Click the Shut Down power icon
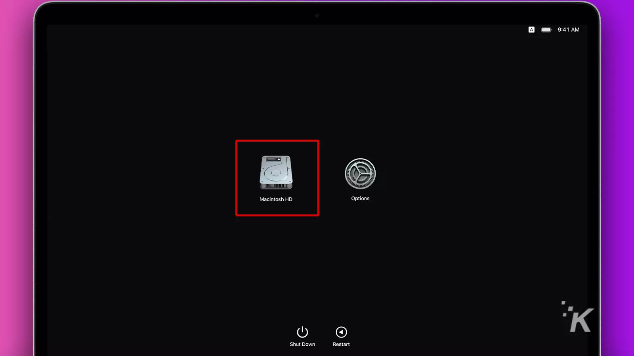The image size is (634, 356). 302,332
